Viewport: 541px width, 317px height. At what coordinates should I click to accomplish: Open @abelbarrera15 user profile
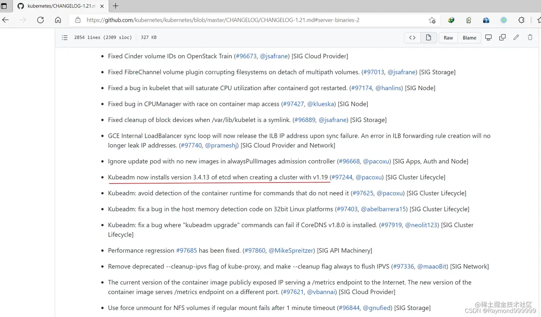pyautogui.click(x=383, y=209)
